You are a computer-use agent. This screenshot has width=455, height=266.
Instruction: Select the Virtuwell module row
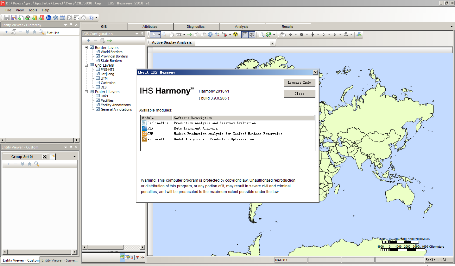pyautogui.click(x=228, y=139)
